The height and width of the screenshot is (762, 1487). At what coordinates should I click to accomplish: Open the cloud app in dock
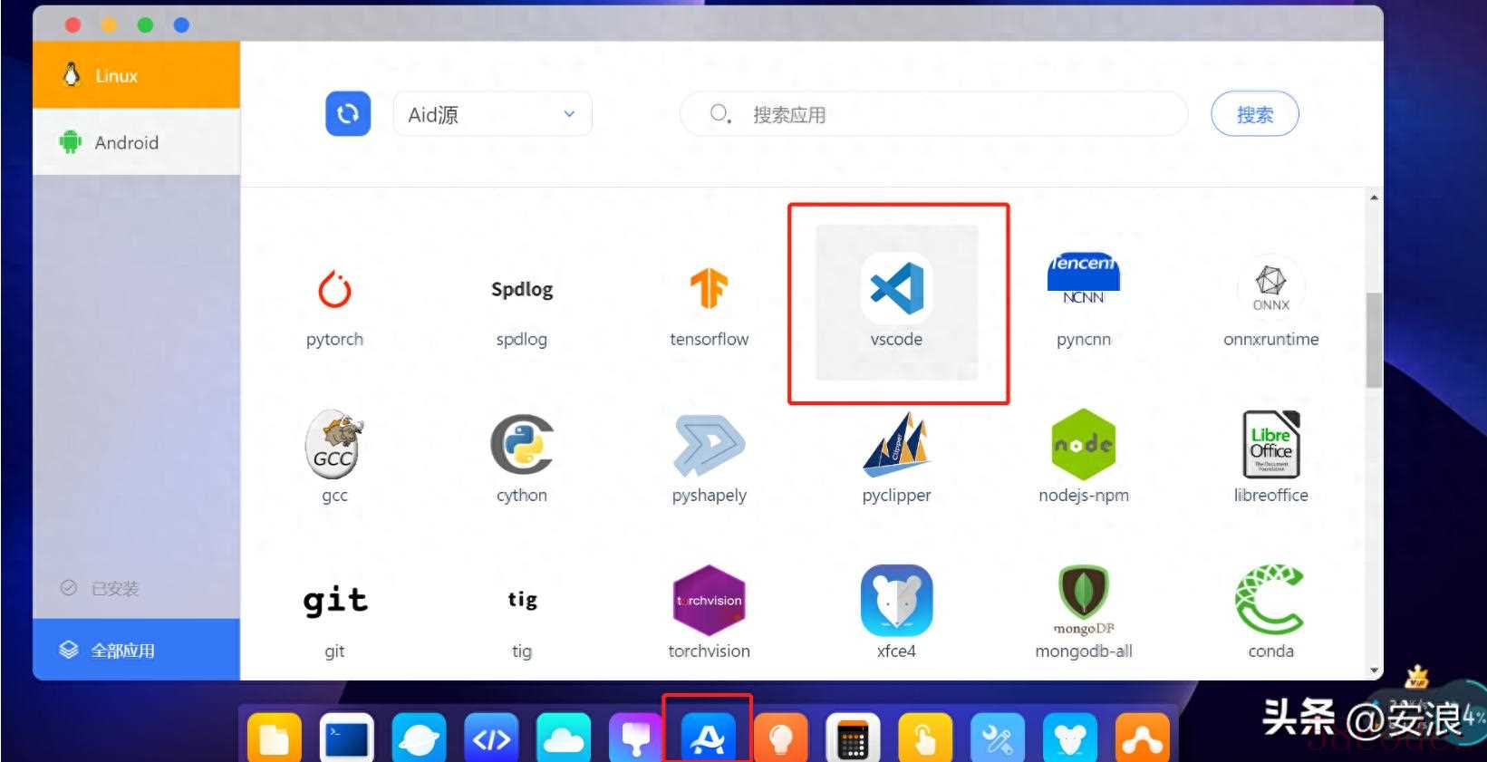pos(564,738)
